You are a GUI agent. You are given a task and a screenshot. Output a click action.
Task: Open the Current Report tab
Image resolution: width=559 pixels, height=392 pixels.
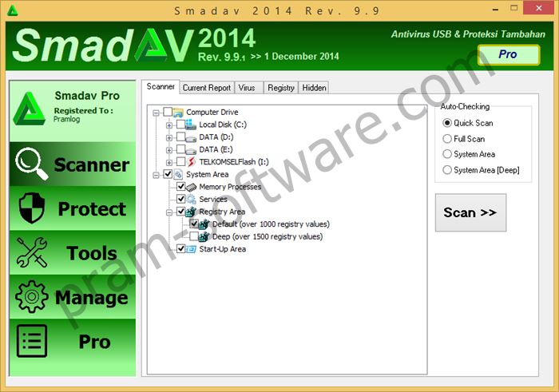[x=207, y=88]
